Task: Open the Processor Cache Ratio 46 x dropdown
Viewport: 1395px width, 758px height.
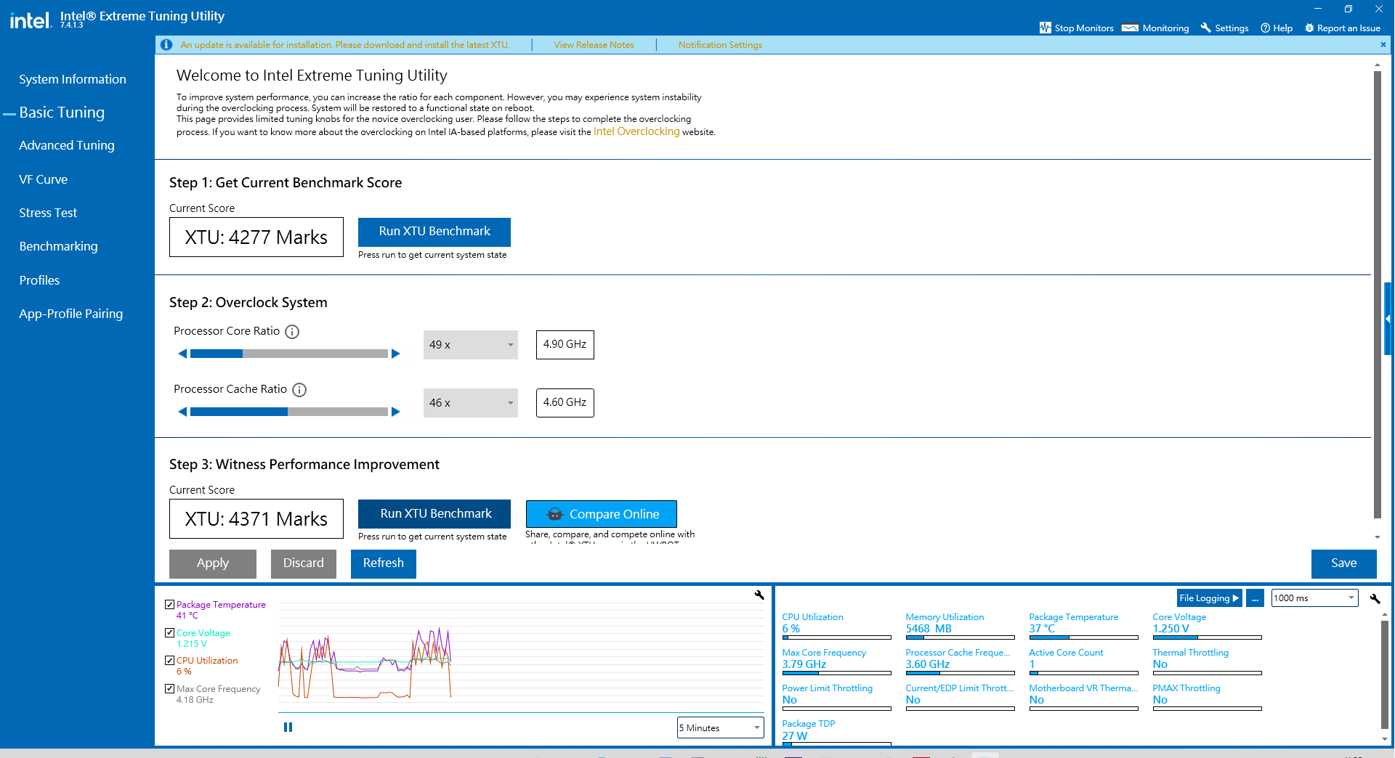Action: 471,403
